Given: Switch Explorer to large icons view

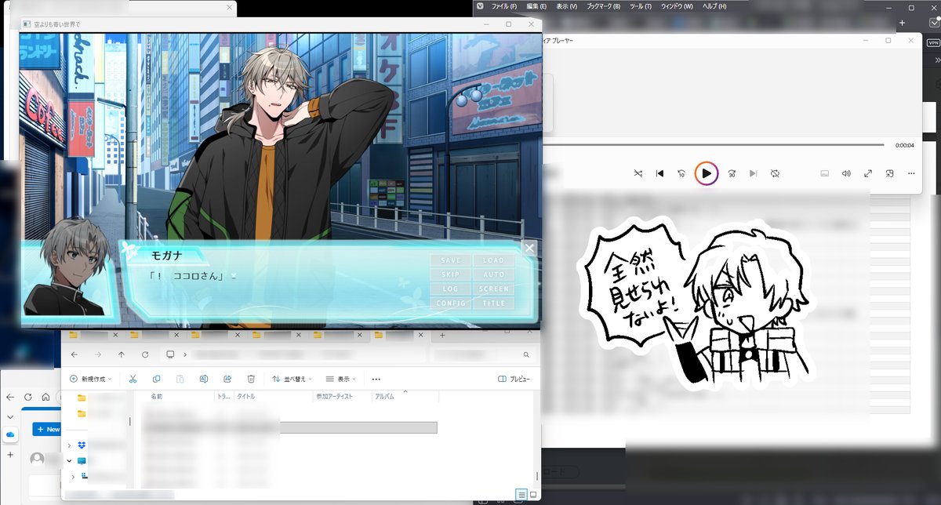Looking at the screenshot, I should (x=533, y=495).
